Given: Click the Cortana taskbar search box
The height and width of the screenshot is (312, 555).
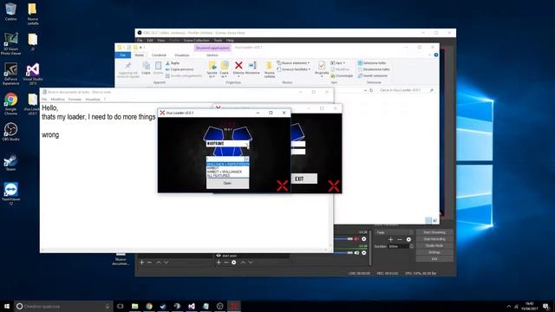Looking at the screenshot, I should point(63,306).
